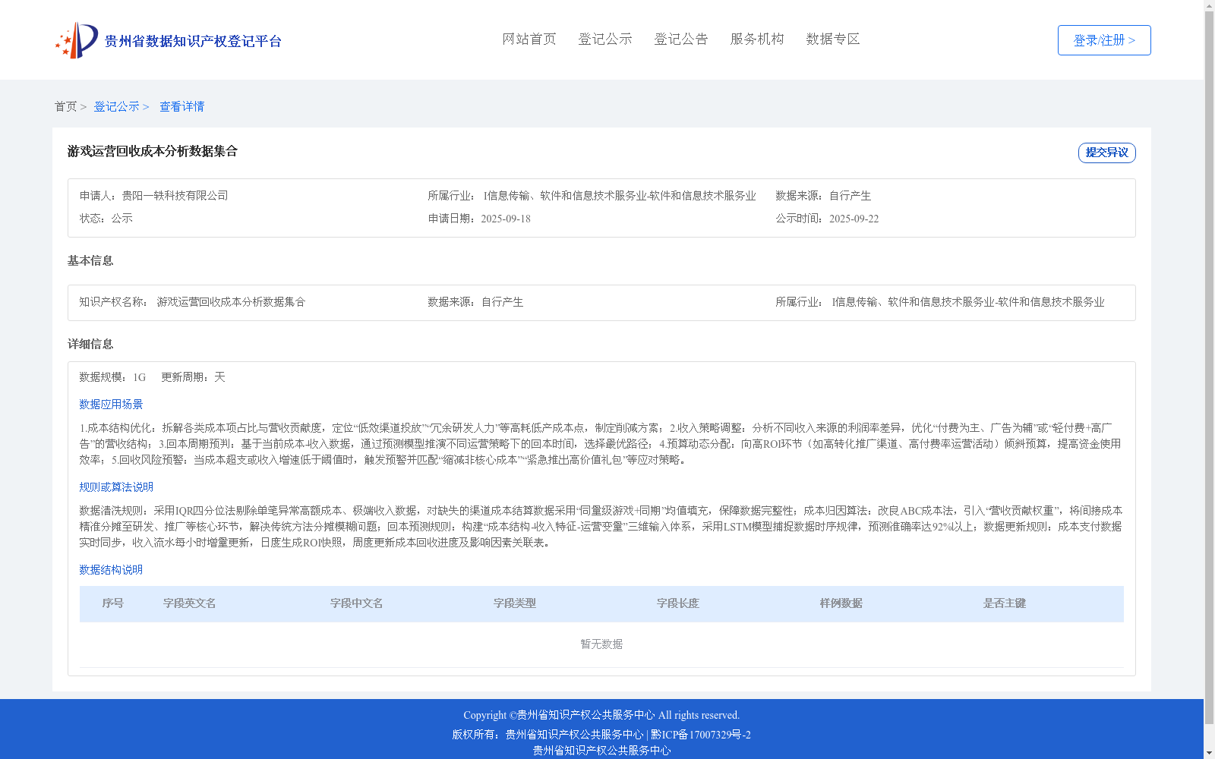Screen dimensions: 1215x759
Task: Click the 字段中文名 column header
Action: pyautogui.click(x=356, y=603)
